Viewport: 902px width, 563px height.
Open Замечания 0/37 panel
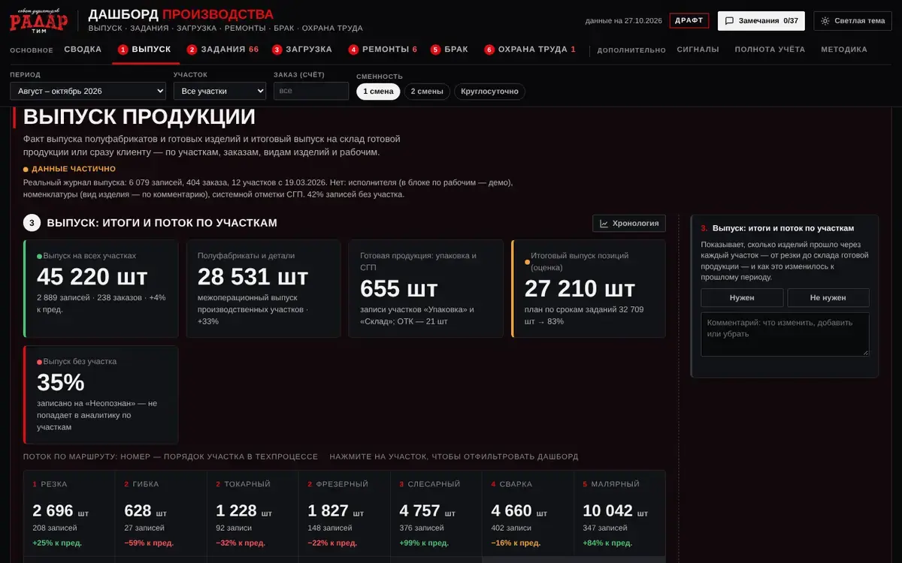click(761, 21)
